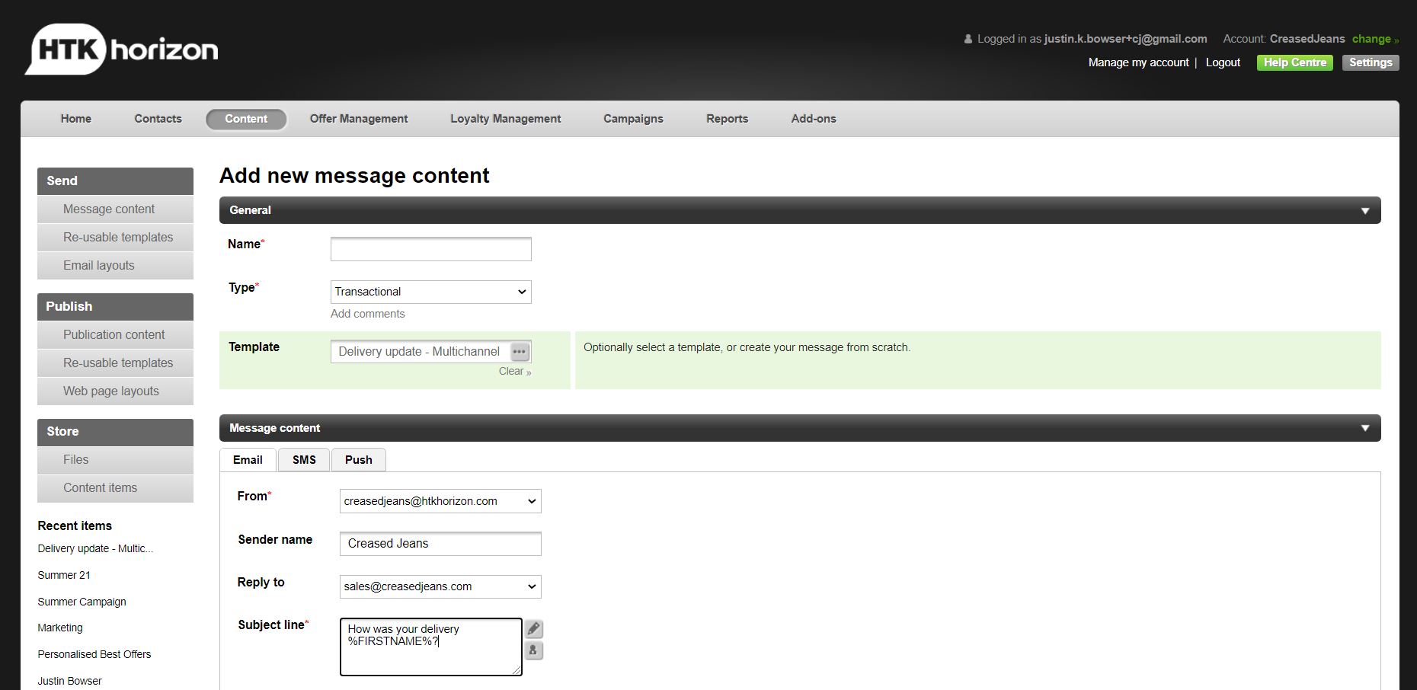
Task: Click the Sender name field
Action: (x=440, y=544)
